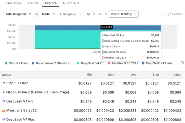Screen dimensions: 185x123
Task: Click the Jun 2026 tooltip label
Action: 107,27
